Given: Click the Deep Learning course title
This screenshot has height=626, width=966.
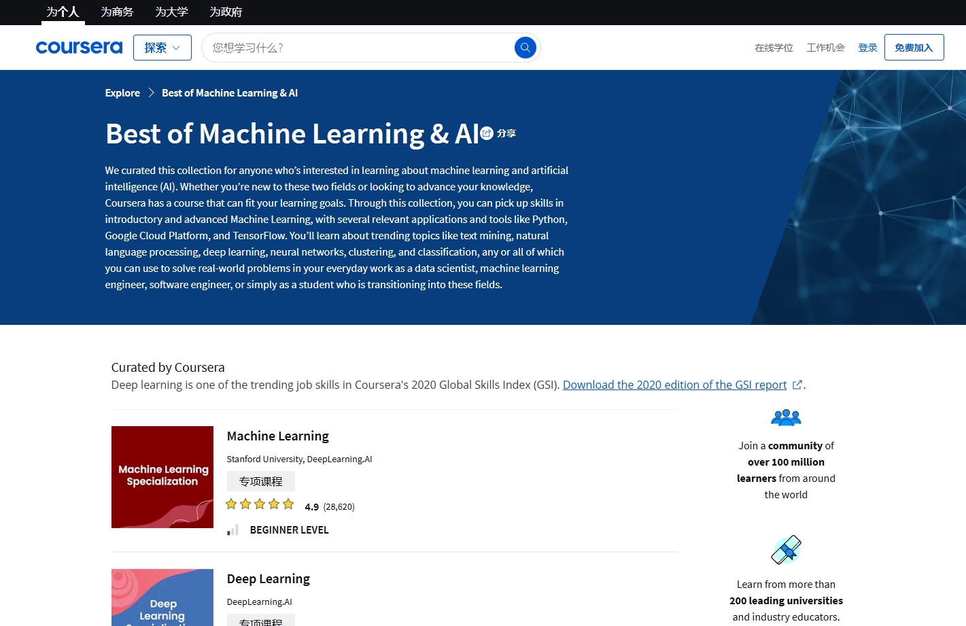Looking at the screenshot, I should 269,579.
